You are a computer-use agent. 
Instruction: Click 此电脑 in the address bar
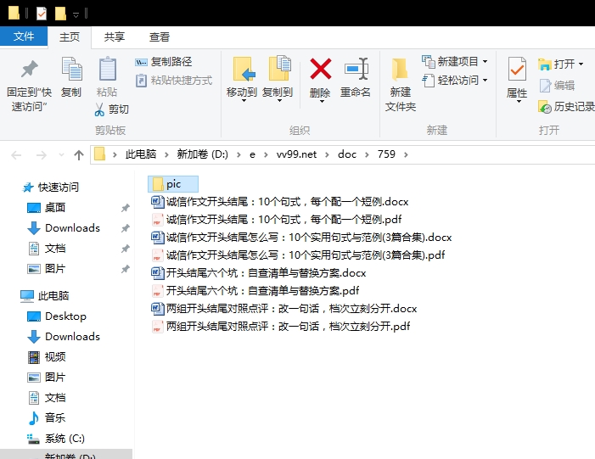(x=141, y=154)
